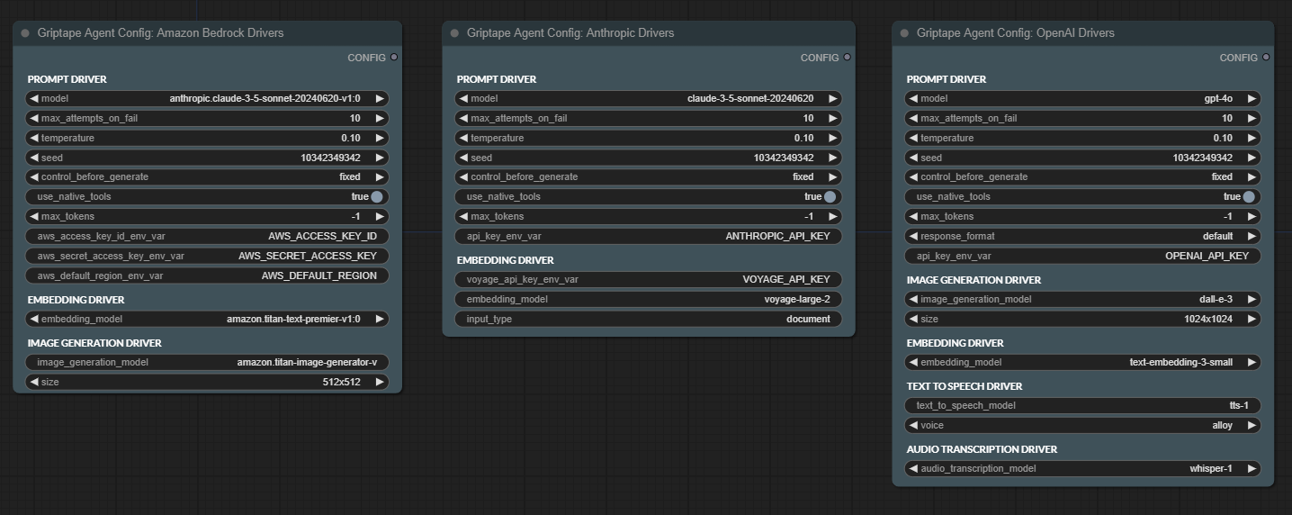
Task: Select OpenAI Drivers node title
Action: point(1016,33)
